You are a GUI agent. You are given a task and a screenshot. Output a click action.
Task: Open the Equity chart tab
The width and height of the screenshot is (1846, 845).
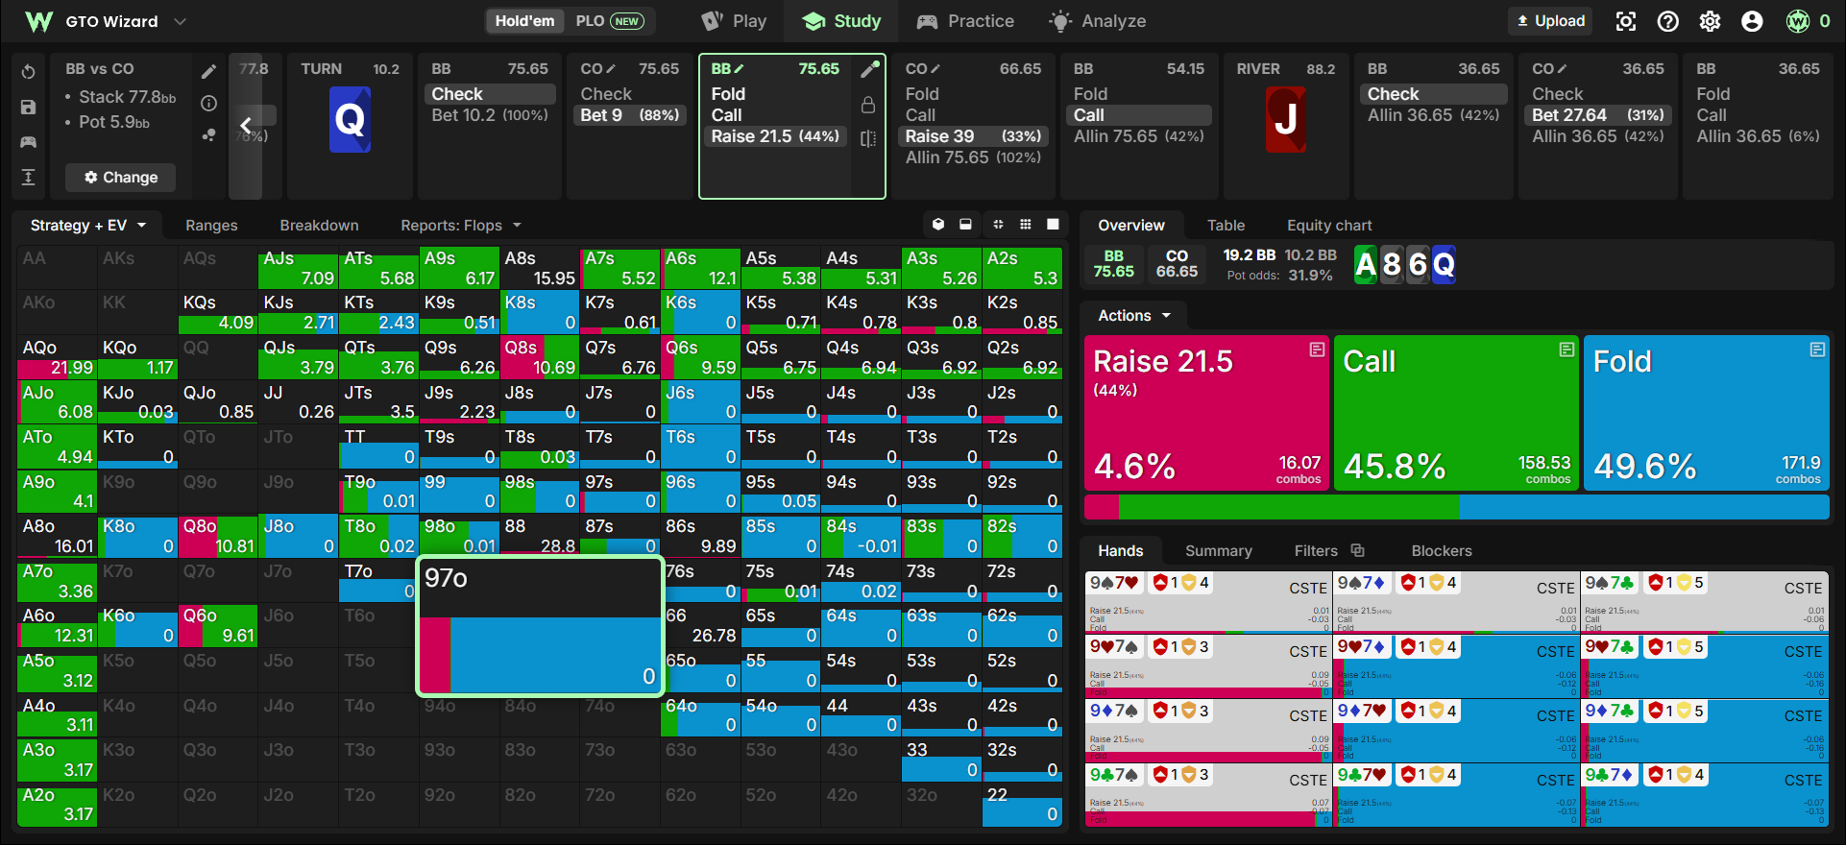coord(1329,226)
